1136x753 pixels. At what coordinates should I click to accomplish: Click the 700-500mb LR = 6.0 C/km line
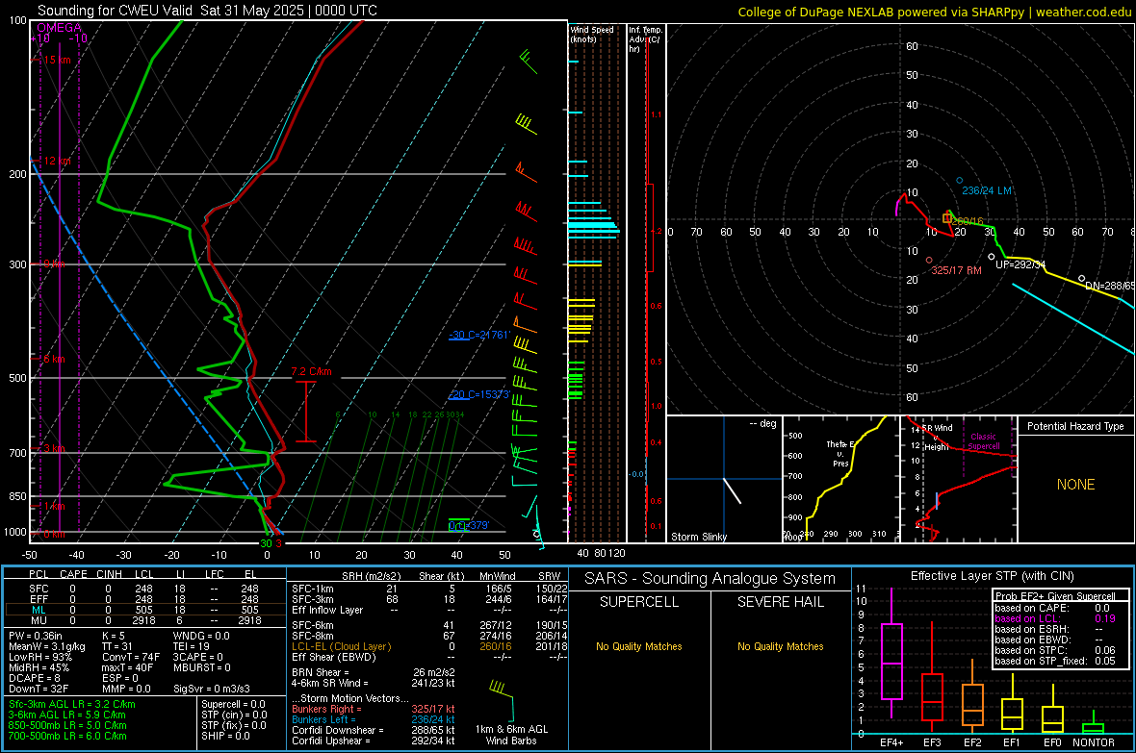(68, 736)
